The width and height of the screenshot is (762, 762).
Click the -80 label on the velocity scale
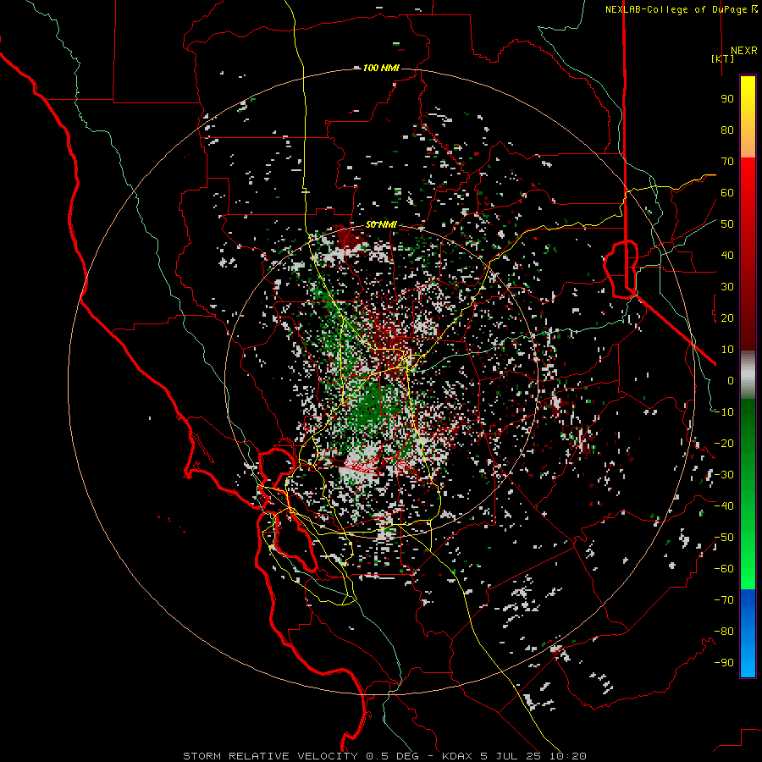point(724,632)
